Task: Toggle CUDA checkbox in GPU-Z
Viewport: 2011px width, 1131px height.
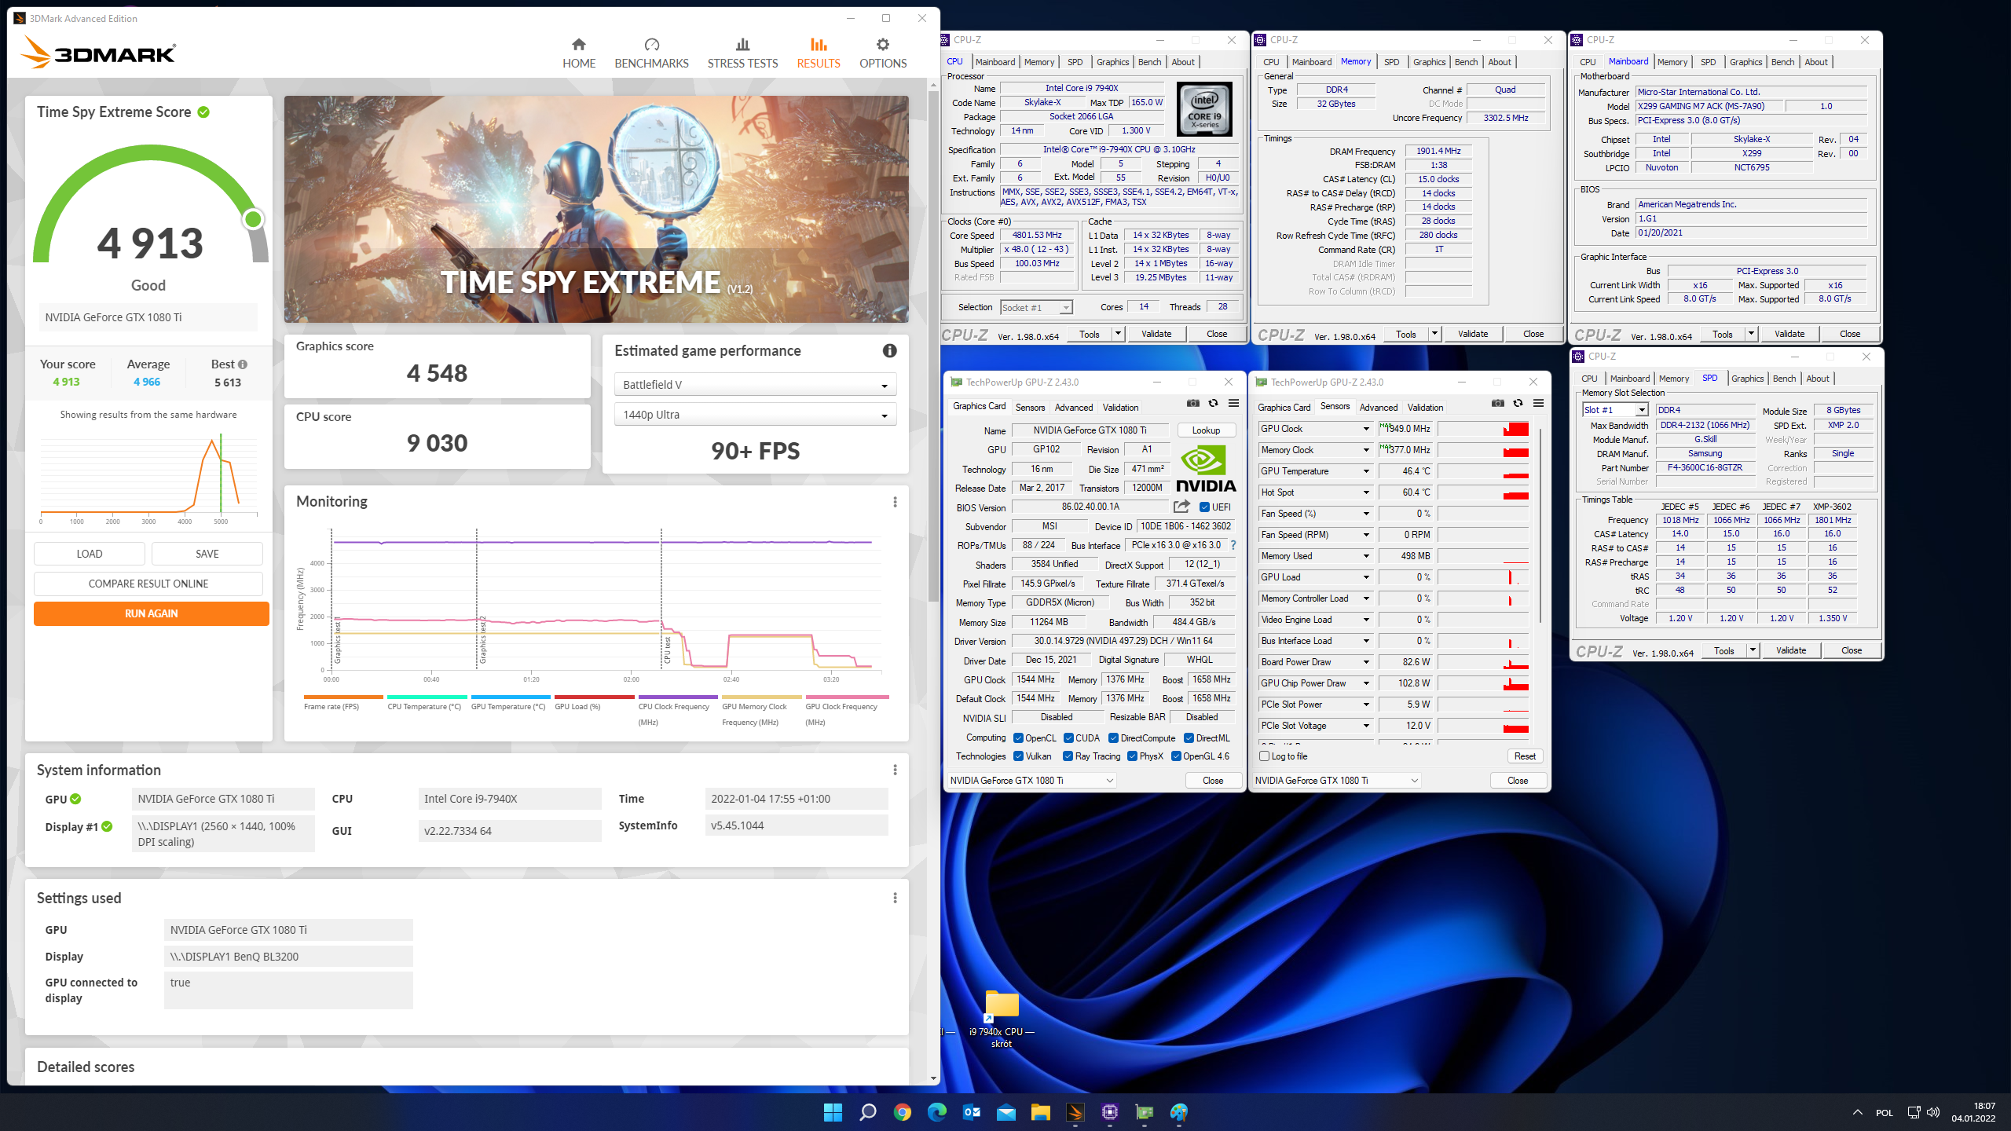Action: click(x=1068, y=738)
